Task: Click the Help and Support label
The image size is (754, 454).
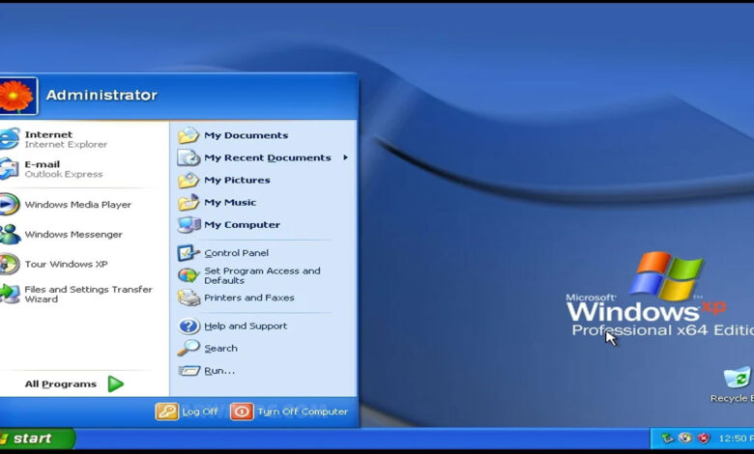Action: pos(246,326)
